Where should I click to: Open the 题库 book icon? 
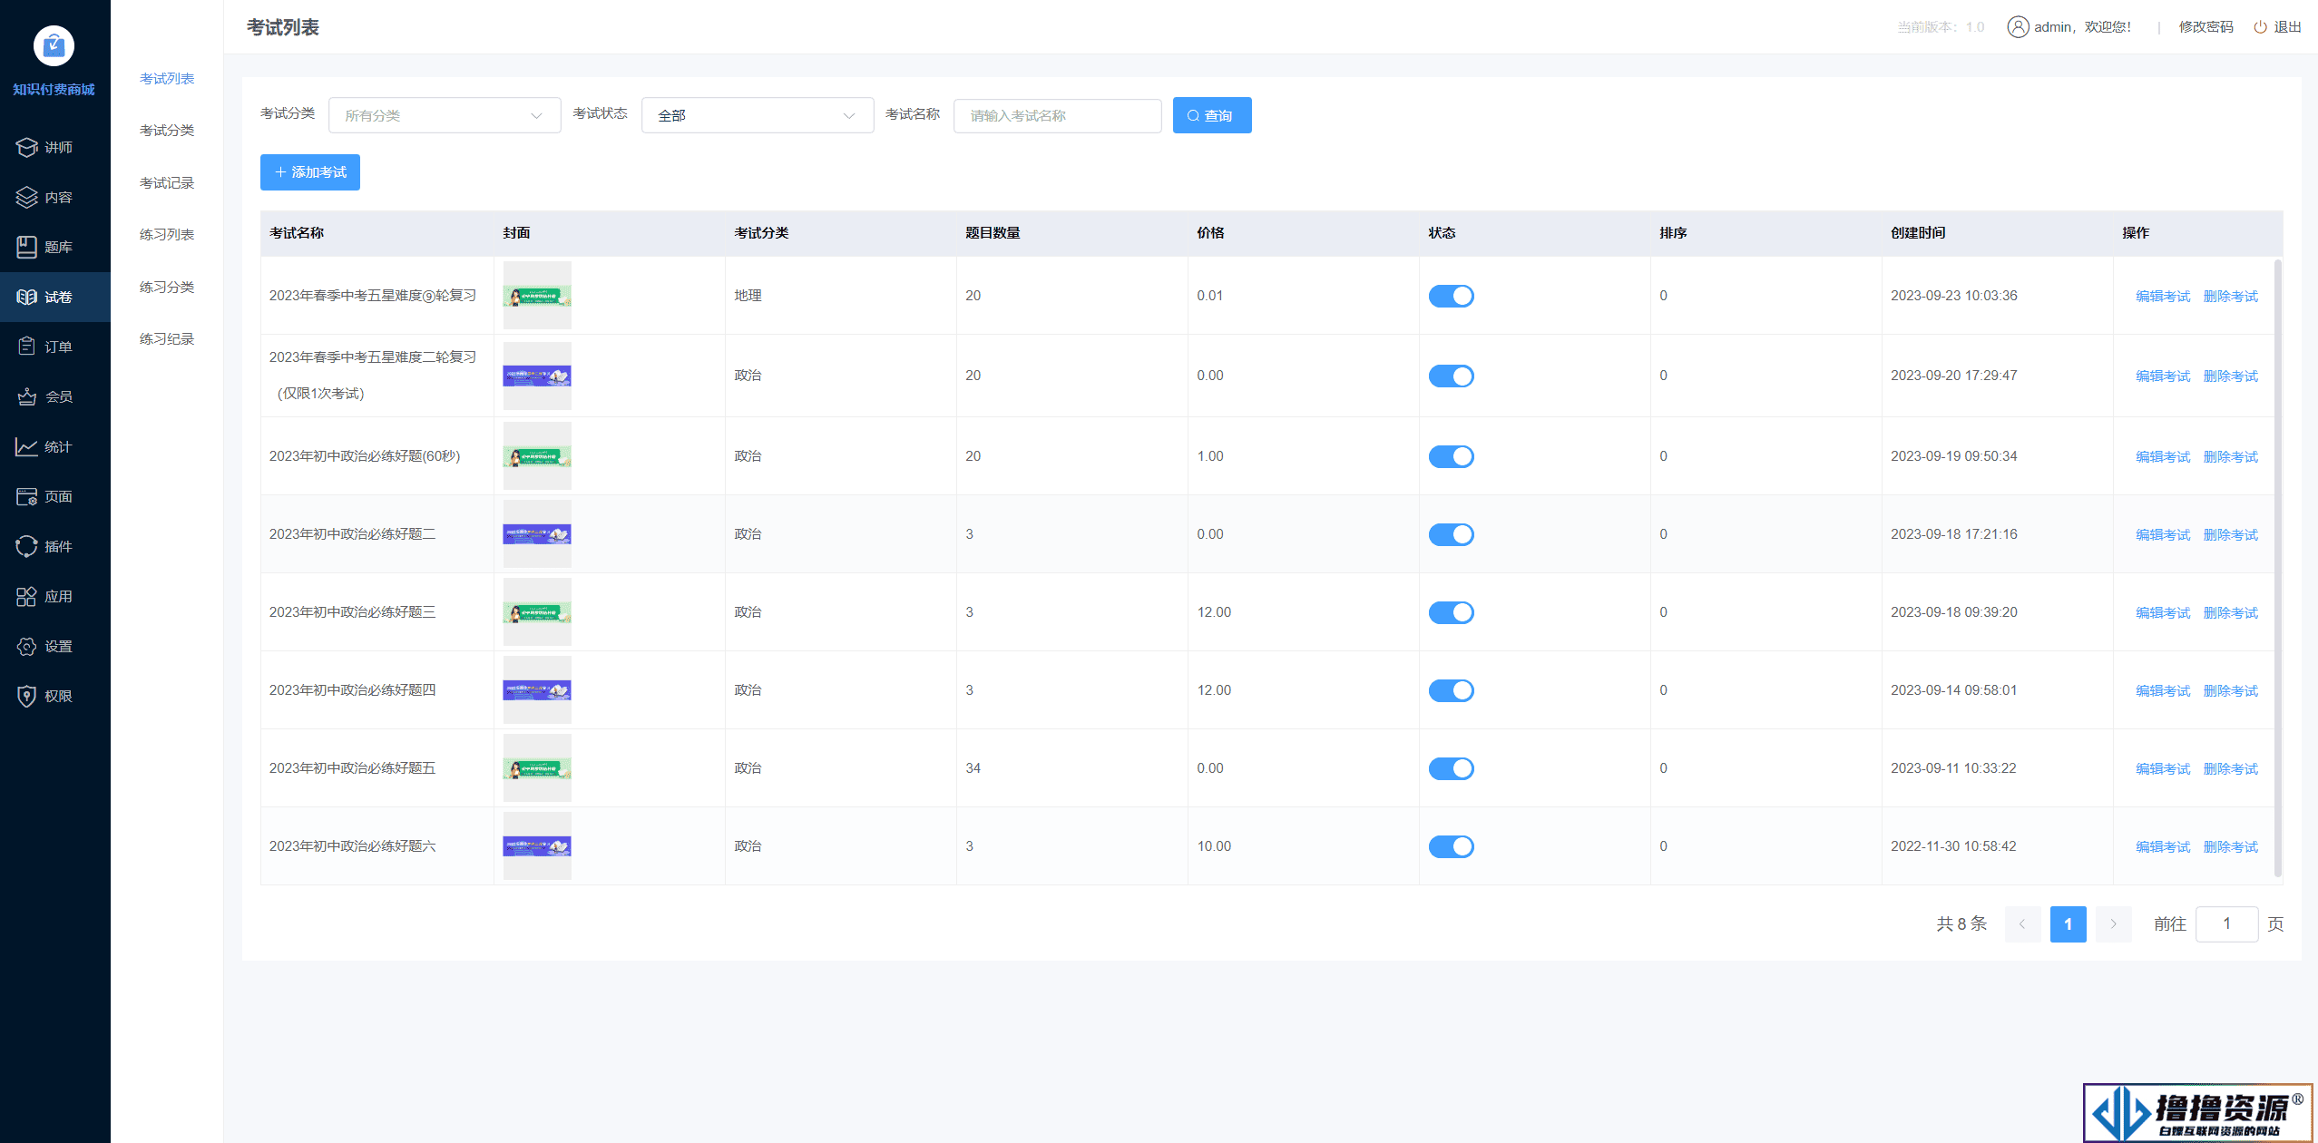pos(27,247)
